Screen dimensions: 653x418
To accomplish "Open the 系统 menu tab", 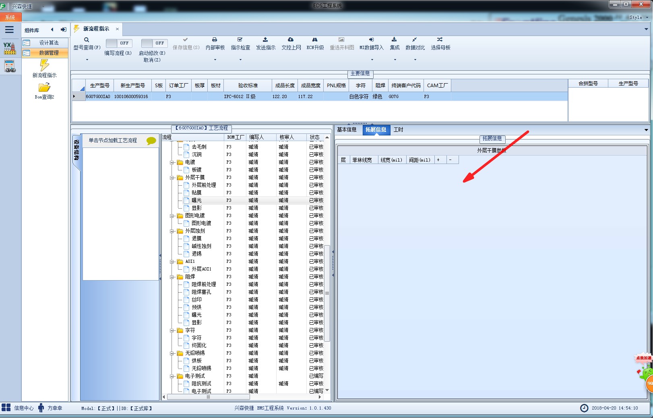I will 10,17.
